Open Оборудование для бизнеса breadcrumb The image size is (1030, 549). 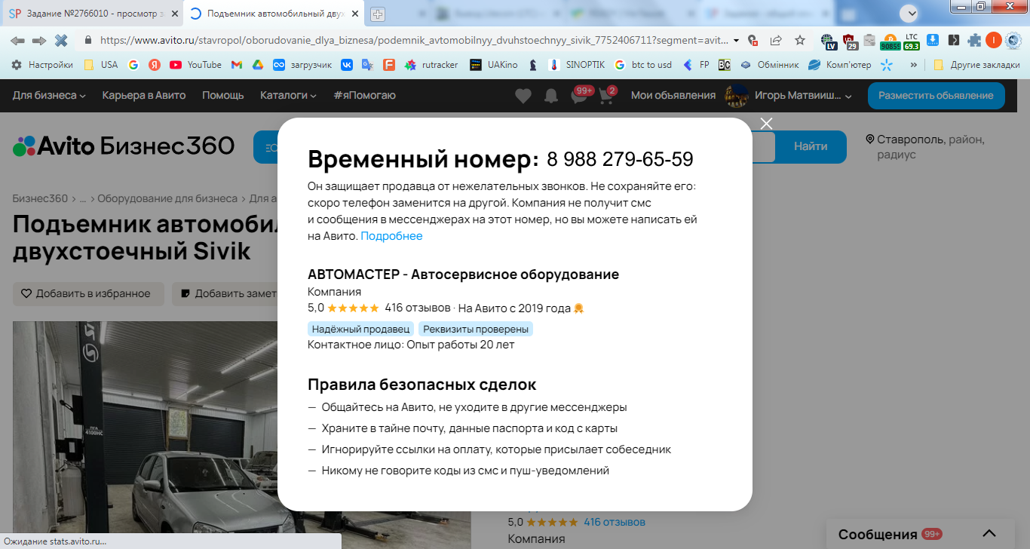coord(167,199)
